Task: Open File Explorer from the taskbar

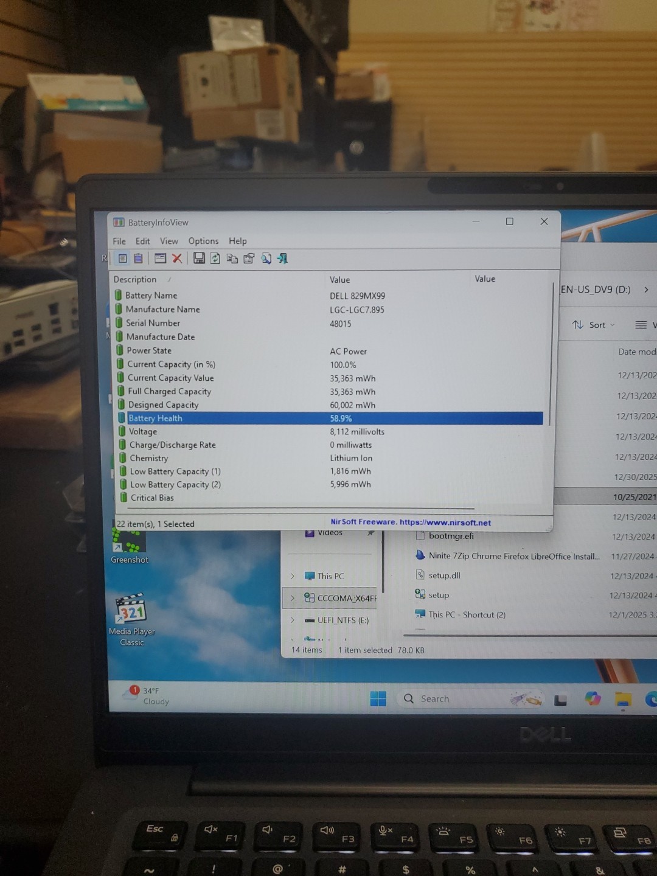Action: tap(623, 700)
